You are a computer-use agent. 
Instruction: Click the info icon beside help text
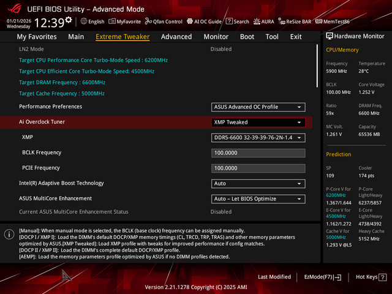(x=9, y=234)
